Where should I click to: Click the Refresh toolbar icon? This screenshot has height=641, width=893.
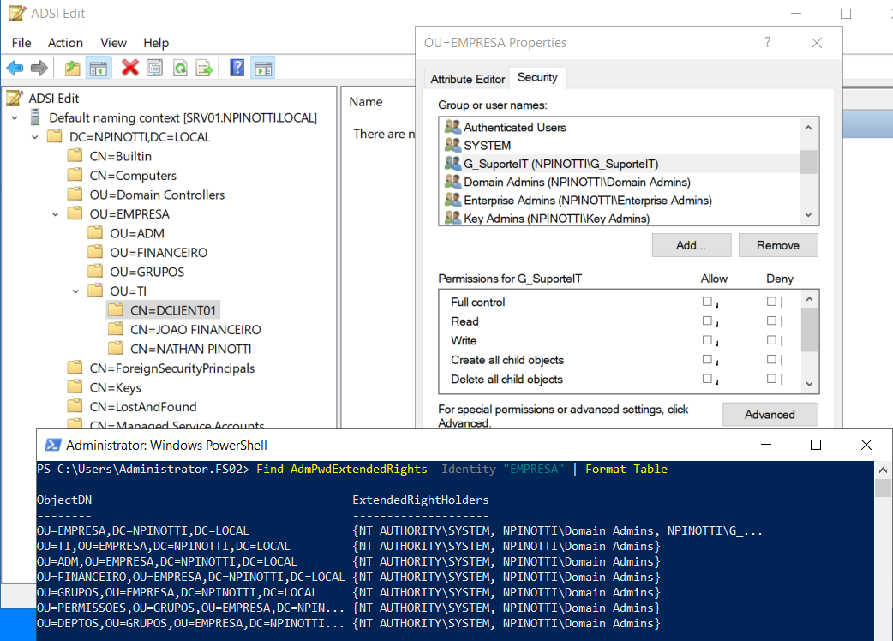[180, 69]
